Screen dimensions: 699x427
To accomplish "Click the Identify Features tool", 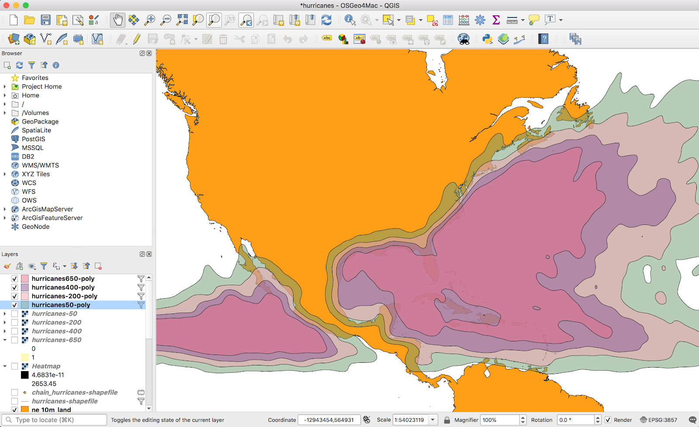I will [x=349, y=20].
